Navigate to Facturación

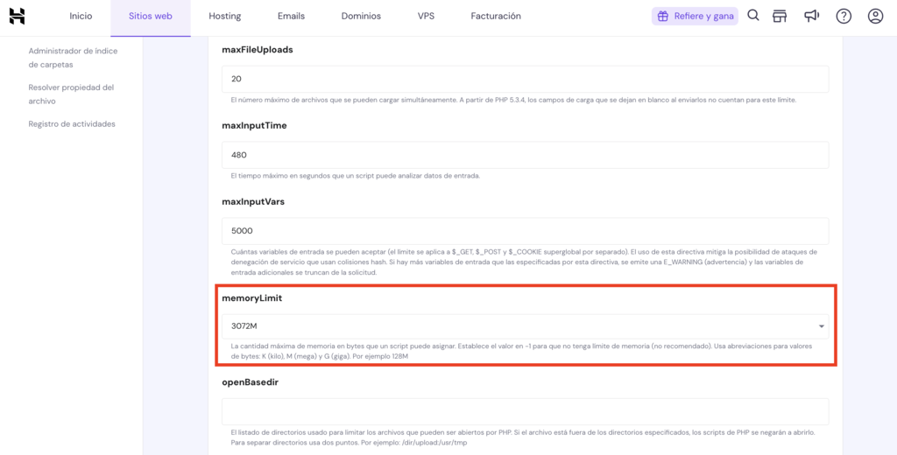point(496,16)
